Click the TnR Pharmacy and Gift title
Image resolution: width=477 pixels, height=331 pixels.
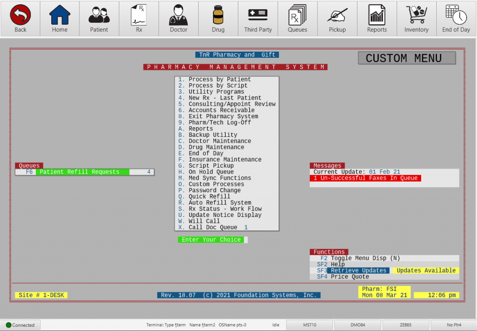[x=237, y=55]
